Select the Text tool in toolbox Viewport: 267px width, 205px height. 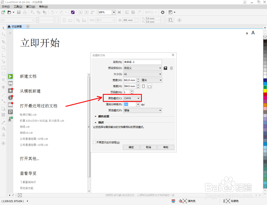coord(3,87)
